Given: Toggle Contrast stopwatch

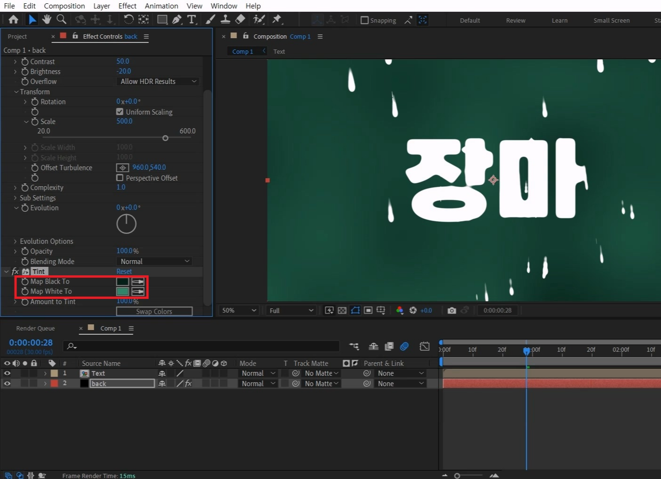Looking at the screenshot, I should click(25, 62).
